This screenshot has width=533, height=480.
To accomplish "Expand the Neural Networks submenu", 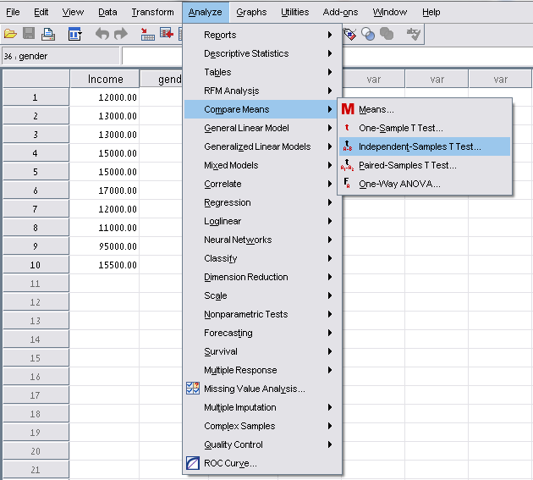I will pyautogui.click(x=261, y=240).
